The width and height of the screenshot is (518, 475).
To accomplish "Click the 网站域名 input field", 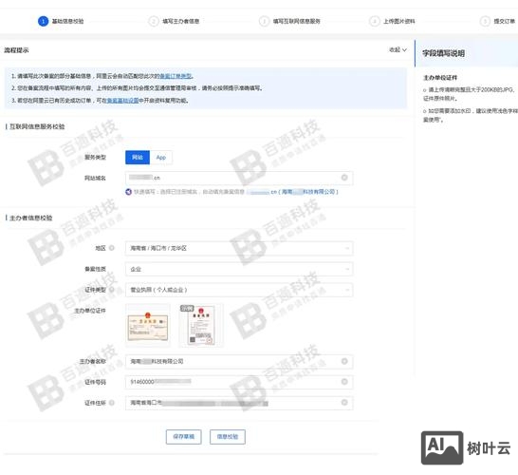I will (239, 178).
